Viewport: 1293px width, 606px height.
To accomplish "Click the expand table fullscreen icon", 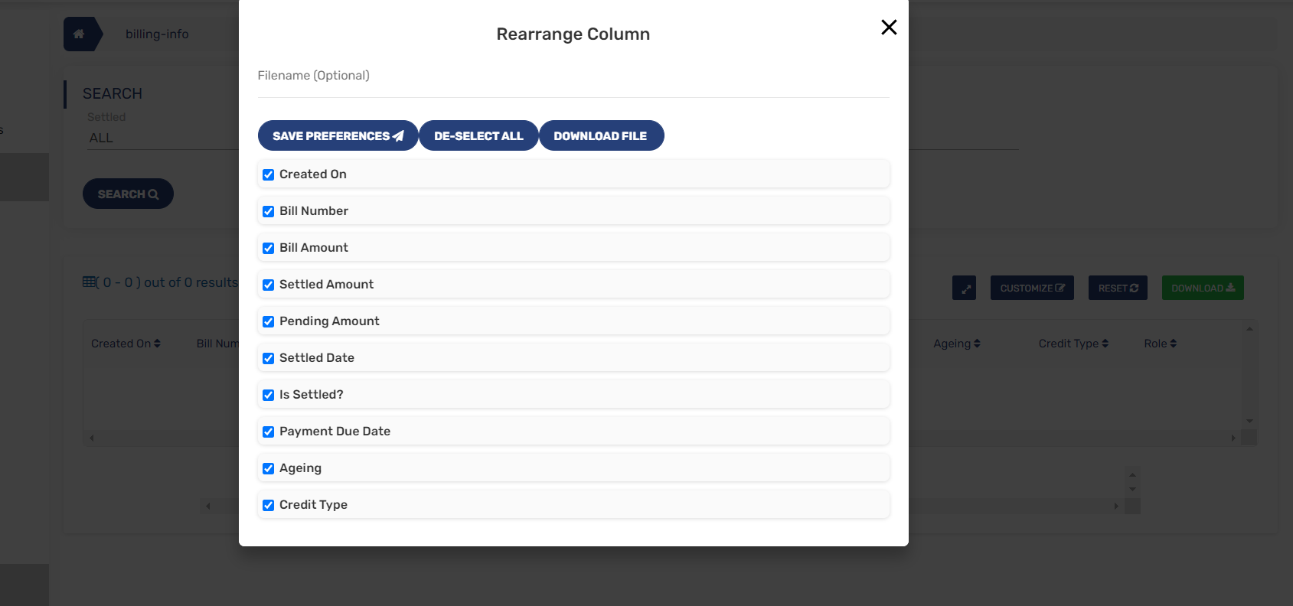I will point(964,288).
